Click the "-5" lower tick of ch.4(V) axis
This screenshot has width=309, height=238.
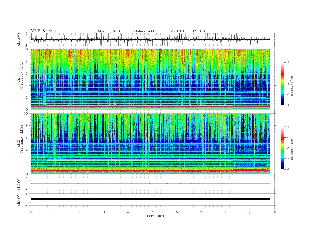(x=27, y=206)
